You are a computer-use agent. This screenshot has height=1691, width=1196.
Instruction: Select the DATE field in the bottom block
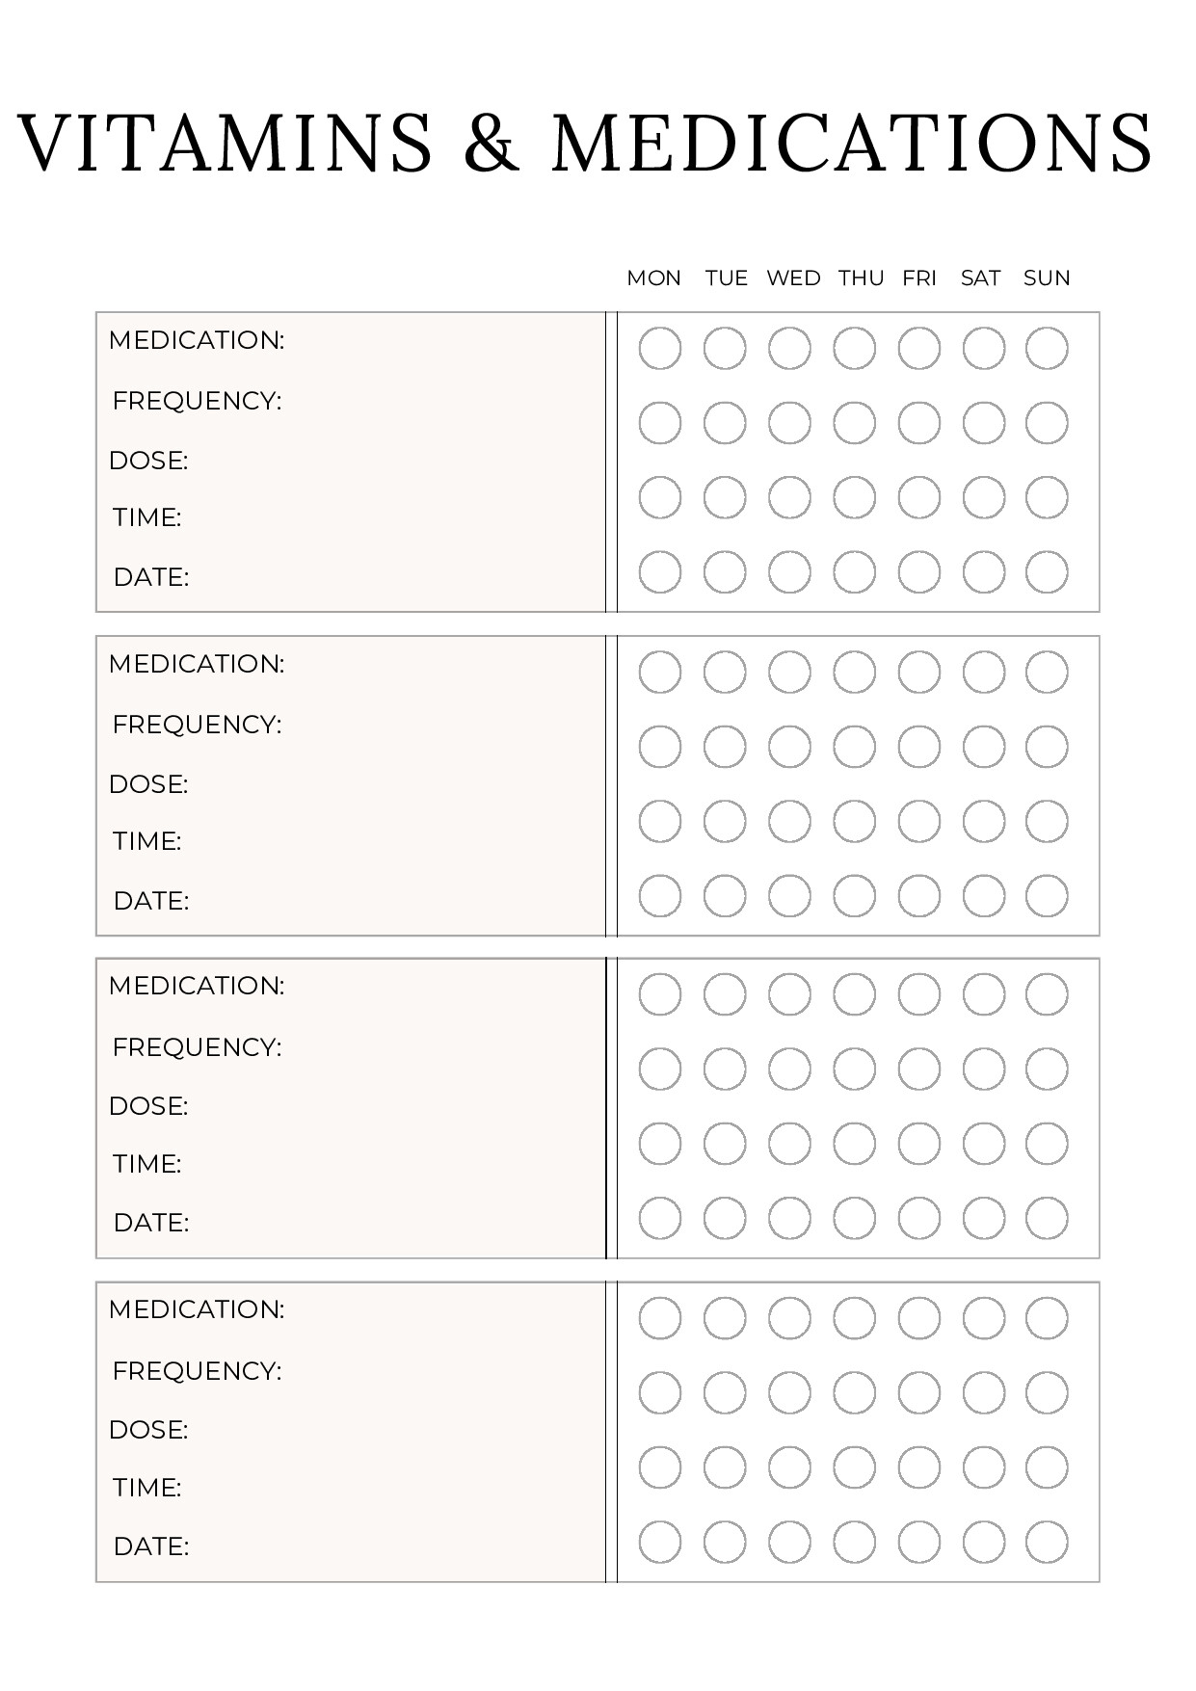385,1546
